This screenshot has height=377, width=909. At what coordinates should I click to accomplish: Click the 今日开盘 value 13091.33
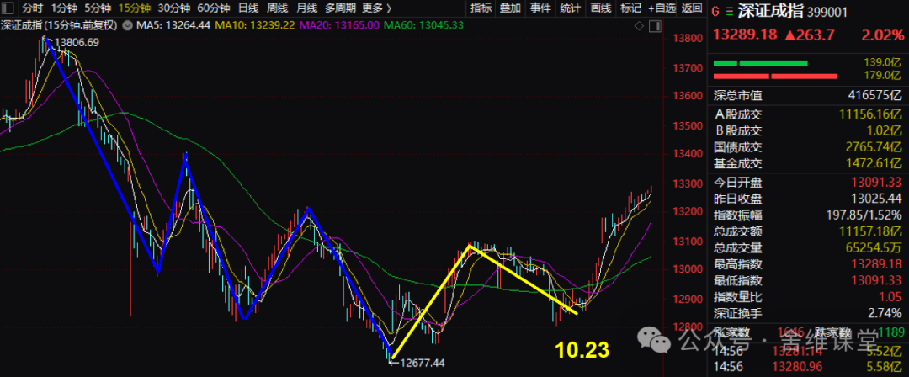pos(878,183)
